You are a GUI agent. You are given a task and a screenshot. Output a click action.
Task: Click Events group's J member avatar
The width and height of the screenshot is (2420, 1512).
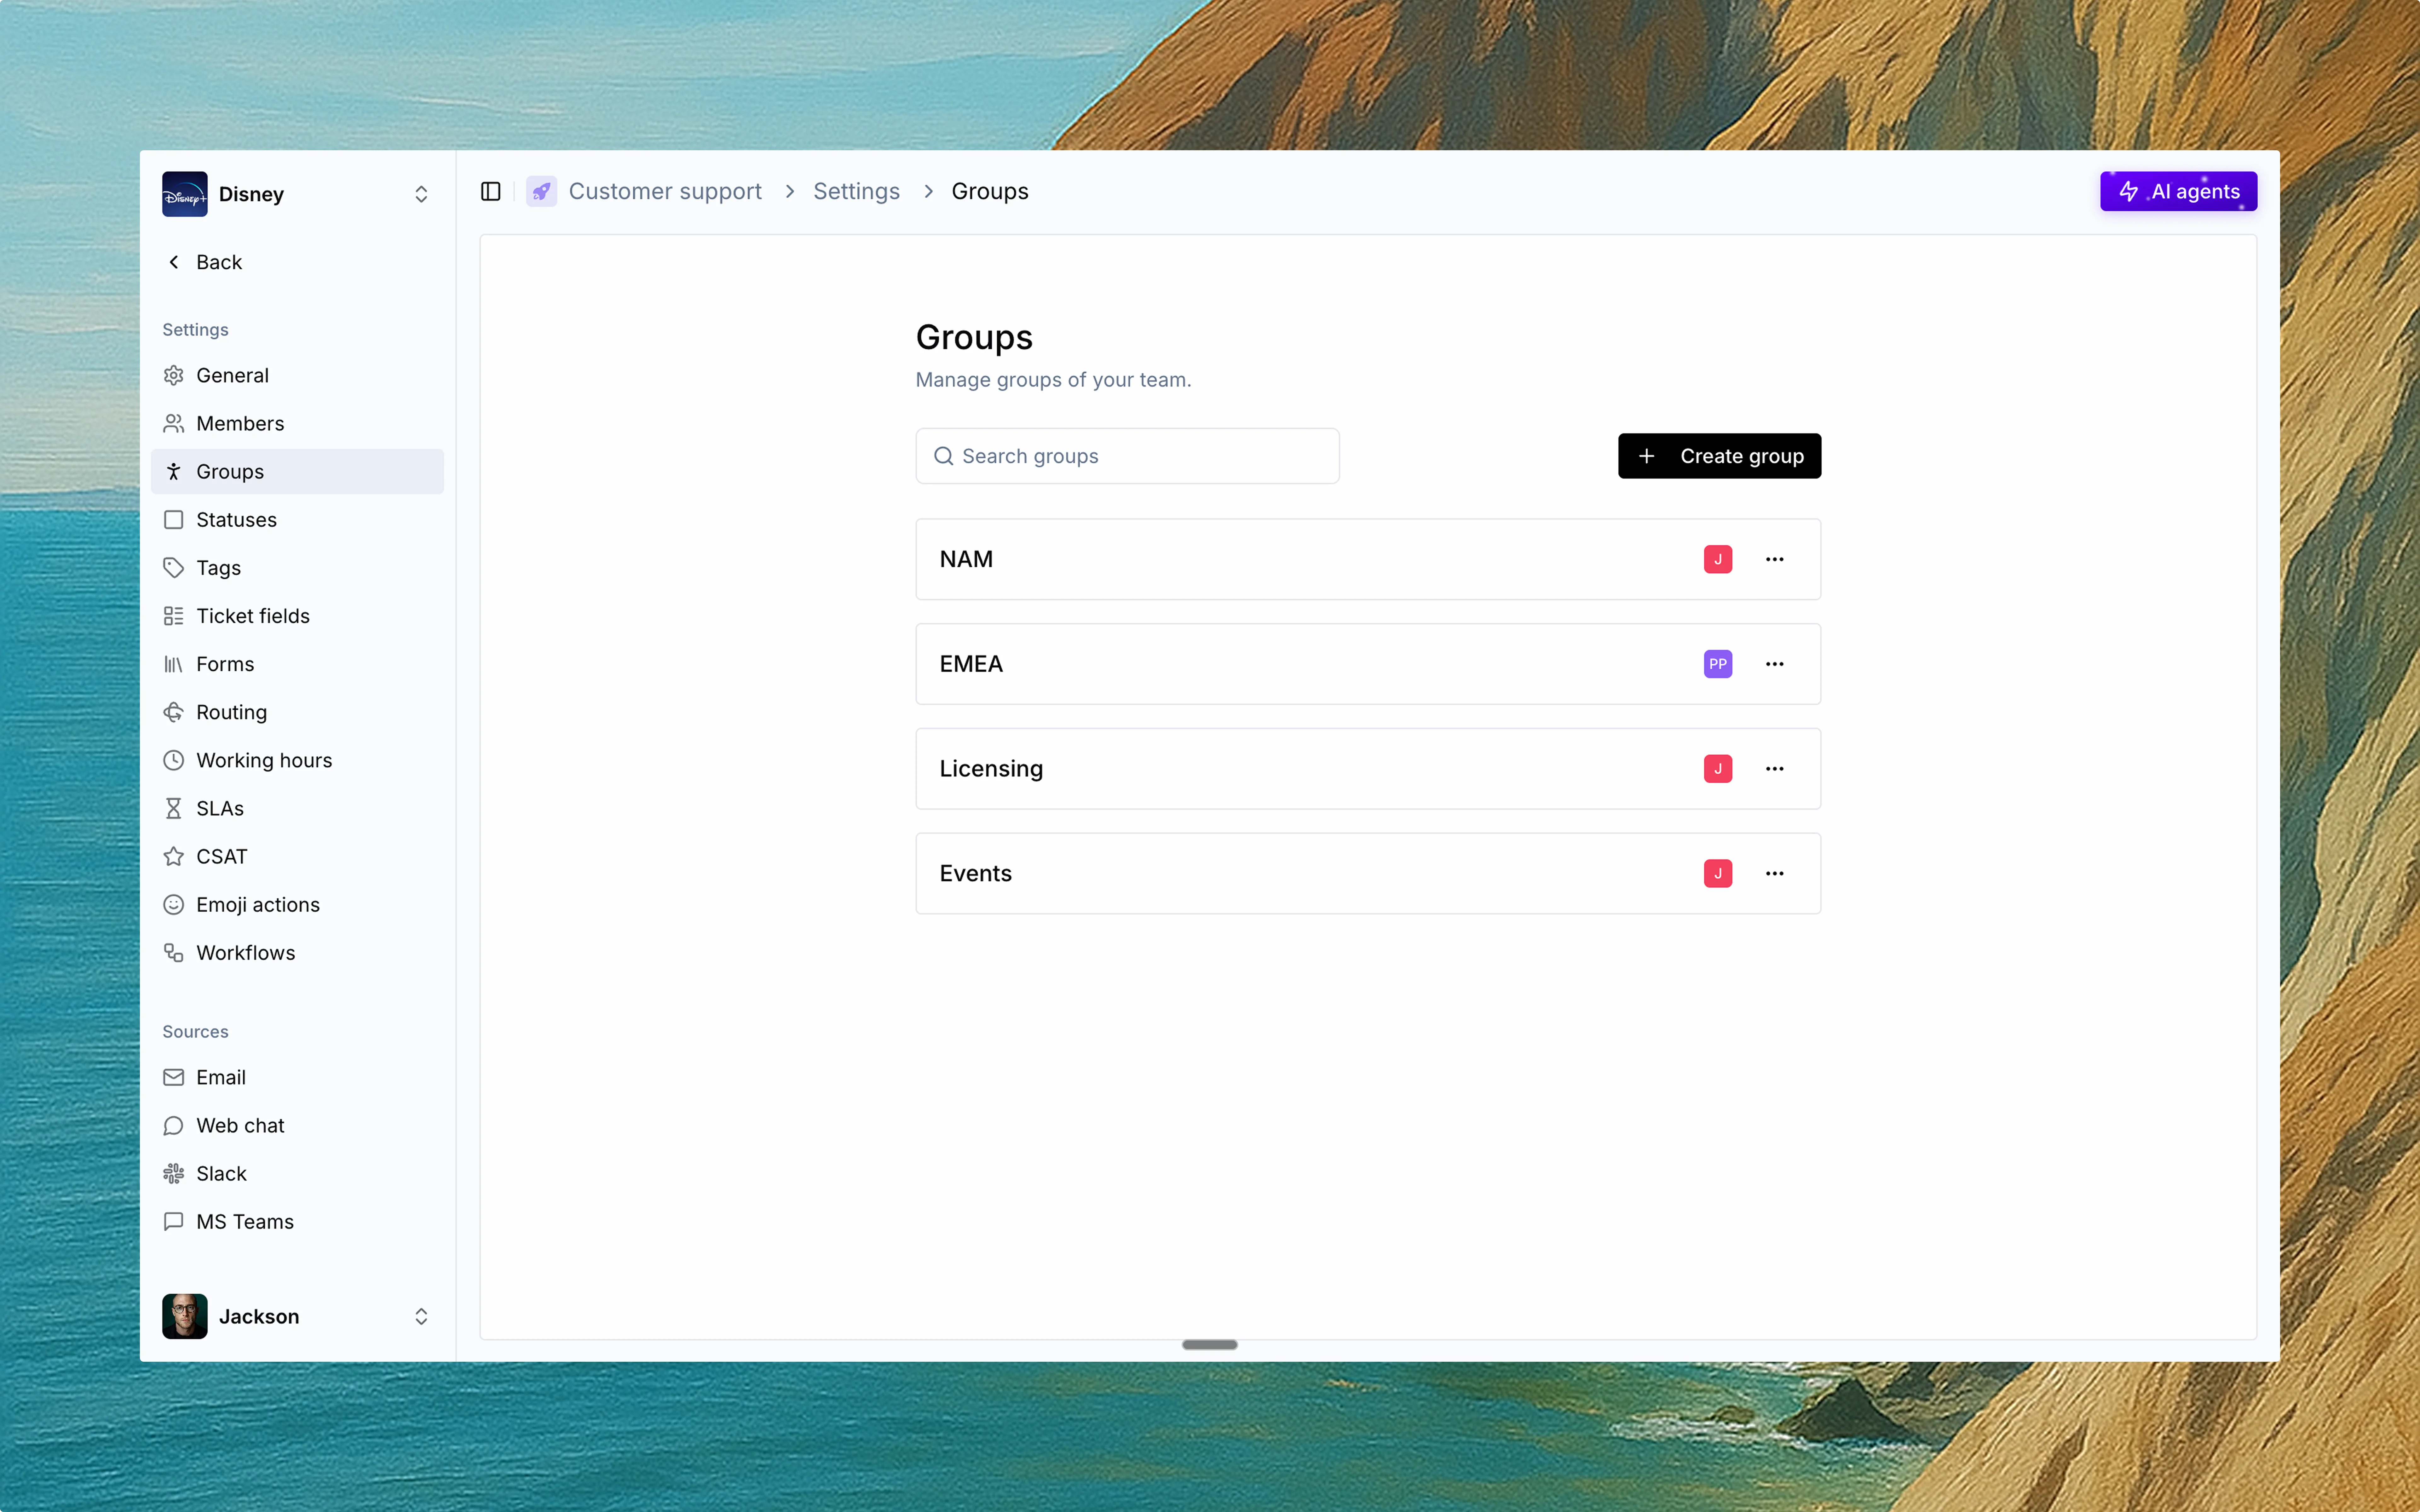pos(1718,873)
